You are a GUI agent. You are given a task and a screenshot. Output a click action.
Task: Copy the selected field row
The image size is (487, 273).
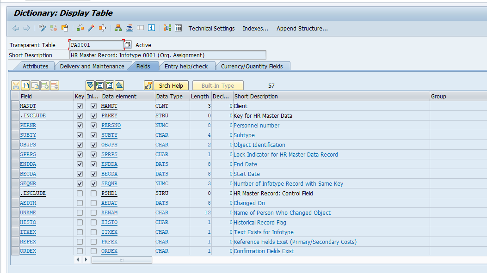pyautogui.click(x=26, y=85)
